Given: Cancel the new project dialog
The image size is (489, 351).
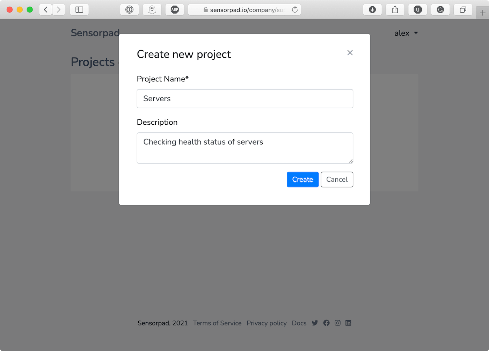Looking at the screenshot, I should (337, 180).
